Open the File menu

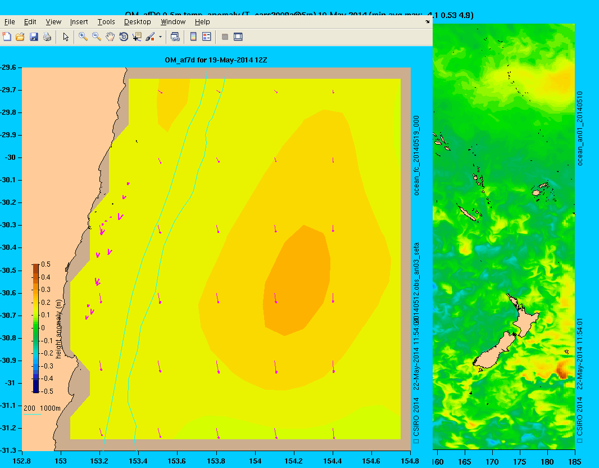click(10, 22)
